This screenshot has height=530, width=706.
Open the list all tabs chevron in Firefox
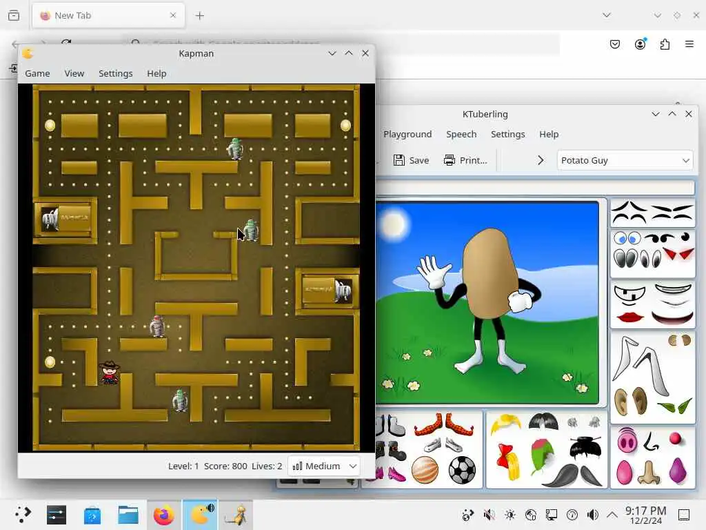pyautogui.click(x=607, y=15)
